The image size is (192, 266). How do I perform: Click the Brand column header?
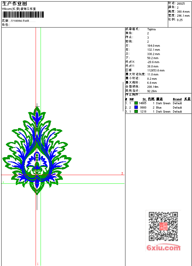pyautogui.click(x=177, y=99)
